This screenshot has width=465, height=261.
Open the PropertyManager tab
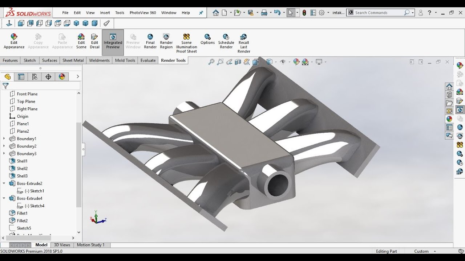coord(21,76)
